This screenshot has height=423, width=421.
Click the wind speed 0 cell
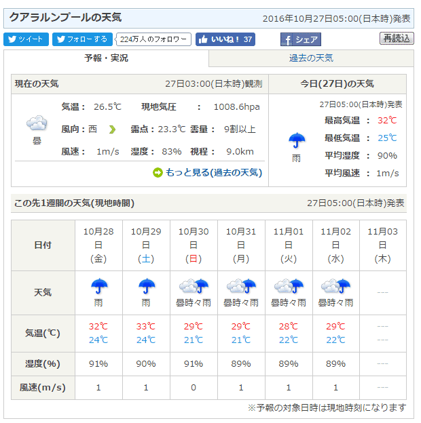pos(194,388)
